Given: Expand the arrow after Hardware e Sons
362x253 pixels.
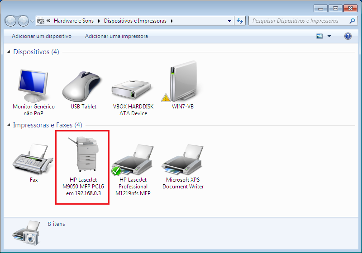Looking at the screenshot, I should tap(99, 21).
